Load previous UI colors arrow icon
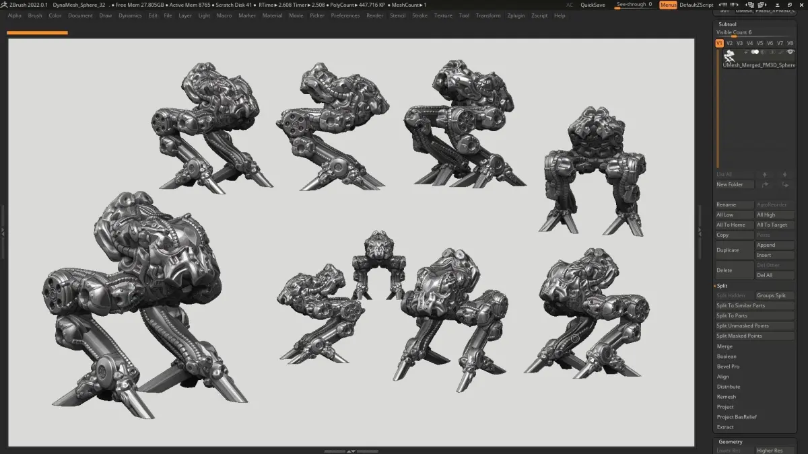808x454 pixels. 722,5
